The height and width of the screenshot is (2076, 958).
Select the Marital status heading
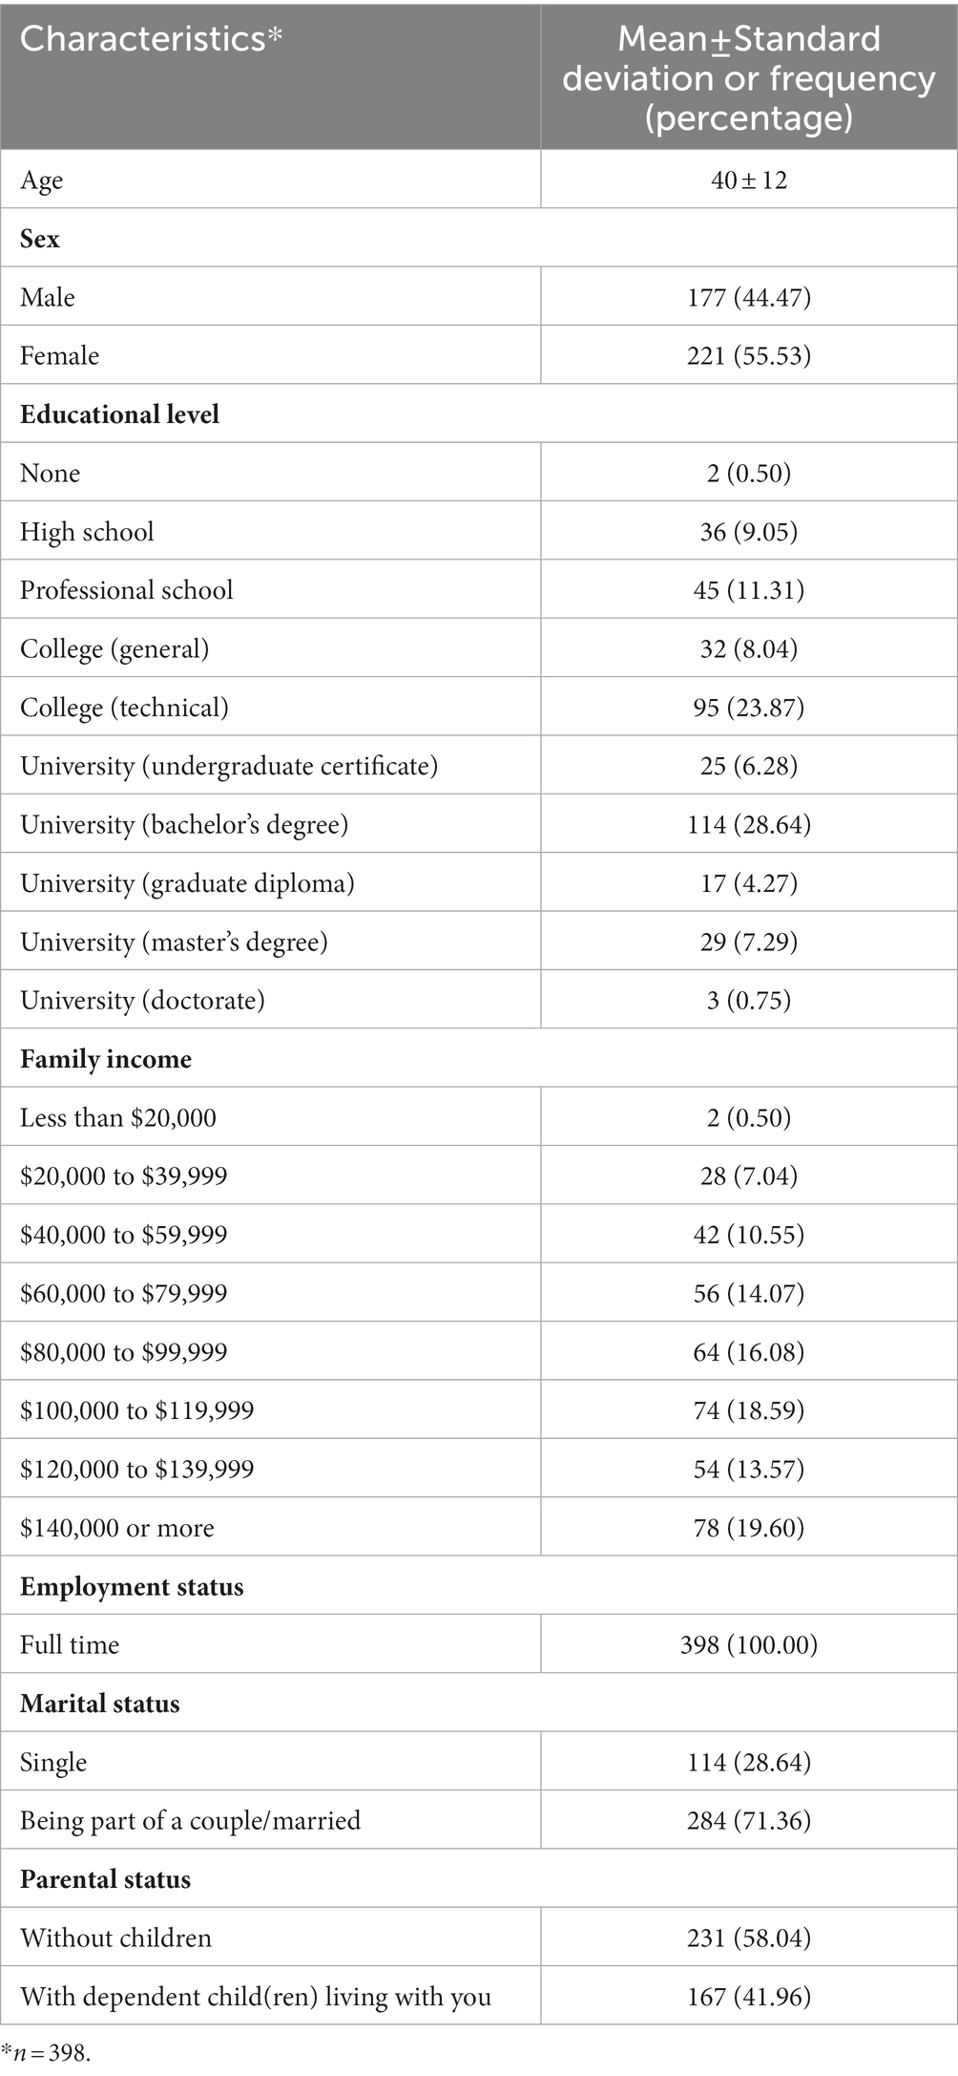[x=100, y=1703]
